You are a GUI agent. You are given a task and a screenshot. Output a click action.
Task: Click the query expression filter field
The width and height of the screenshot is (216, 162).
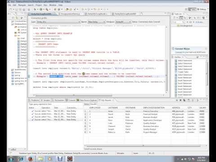55,104
